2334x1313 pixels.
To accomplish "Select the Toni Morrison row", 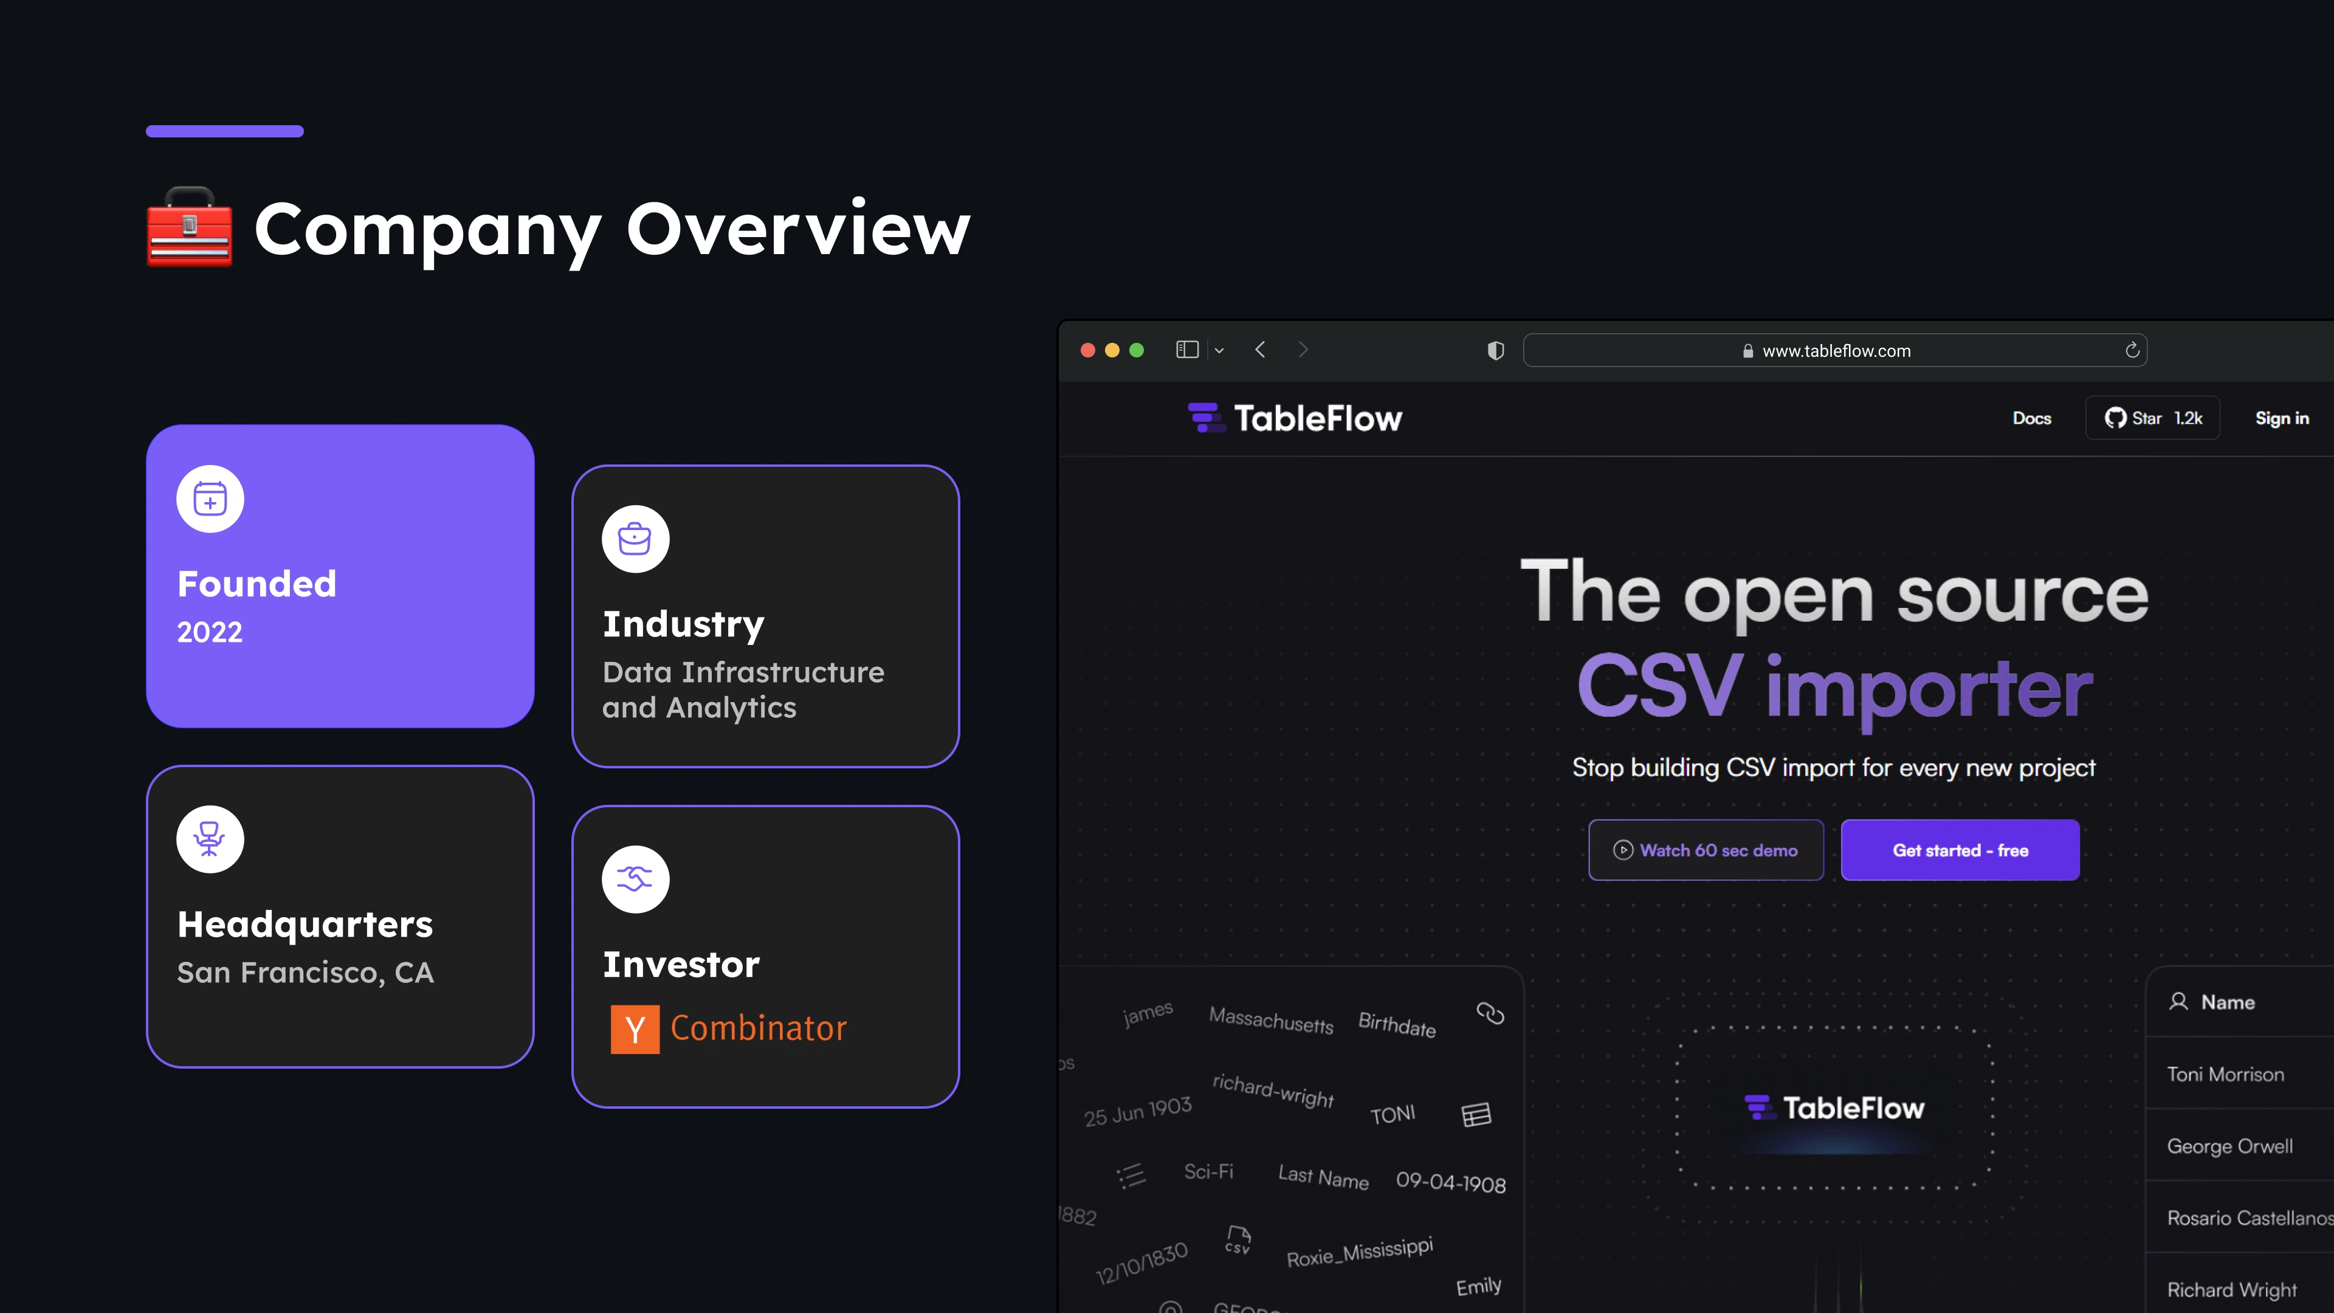I will point(2240,1073).
